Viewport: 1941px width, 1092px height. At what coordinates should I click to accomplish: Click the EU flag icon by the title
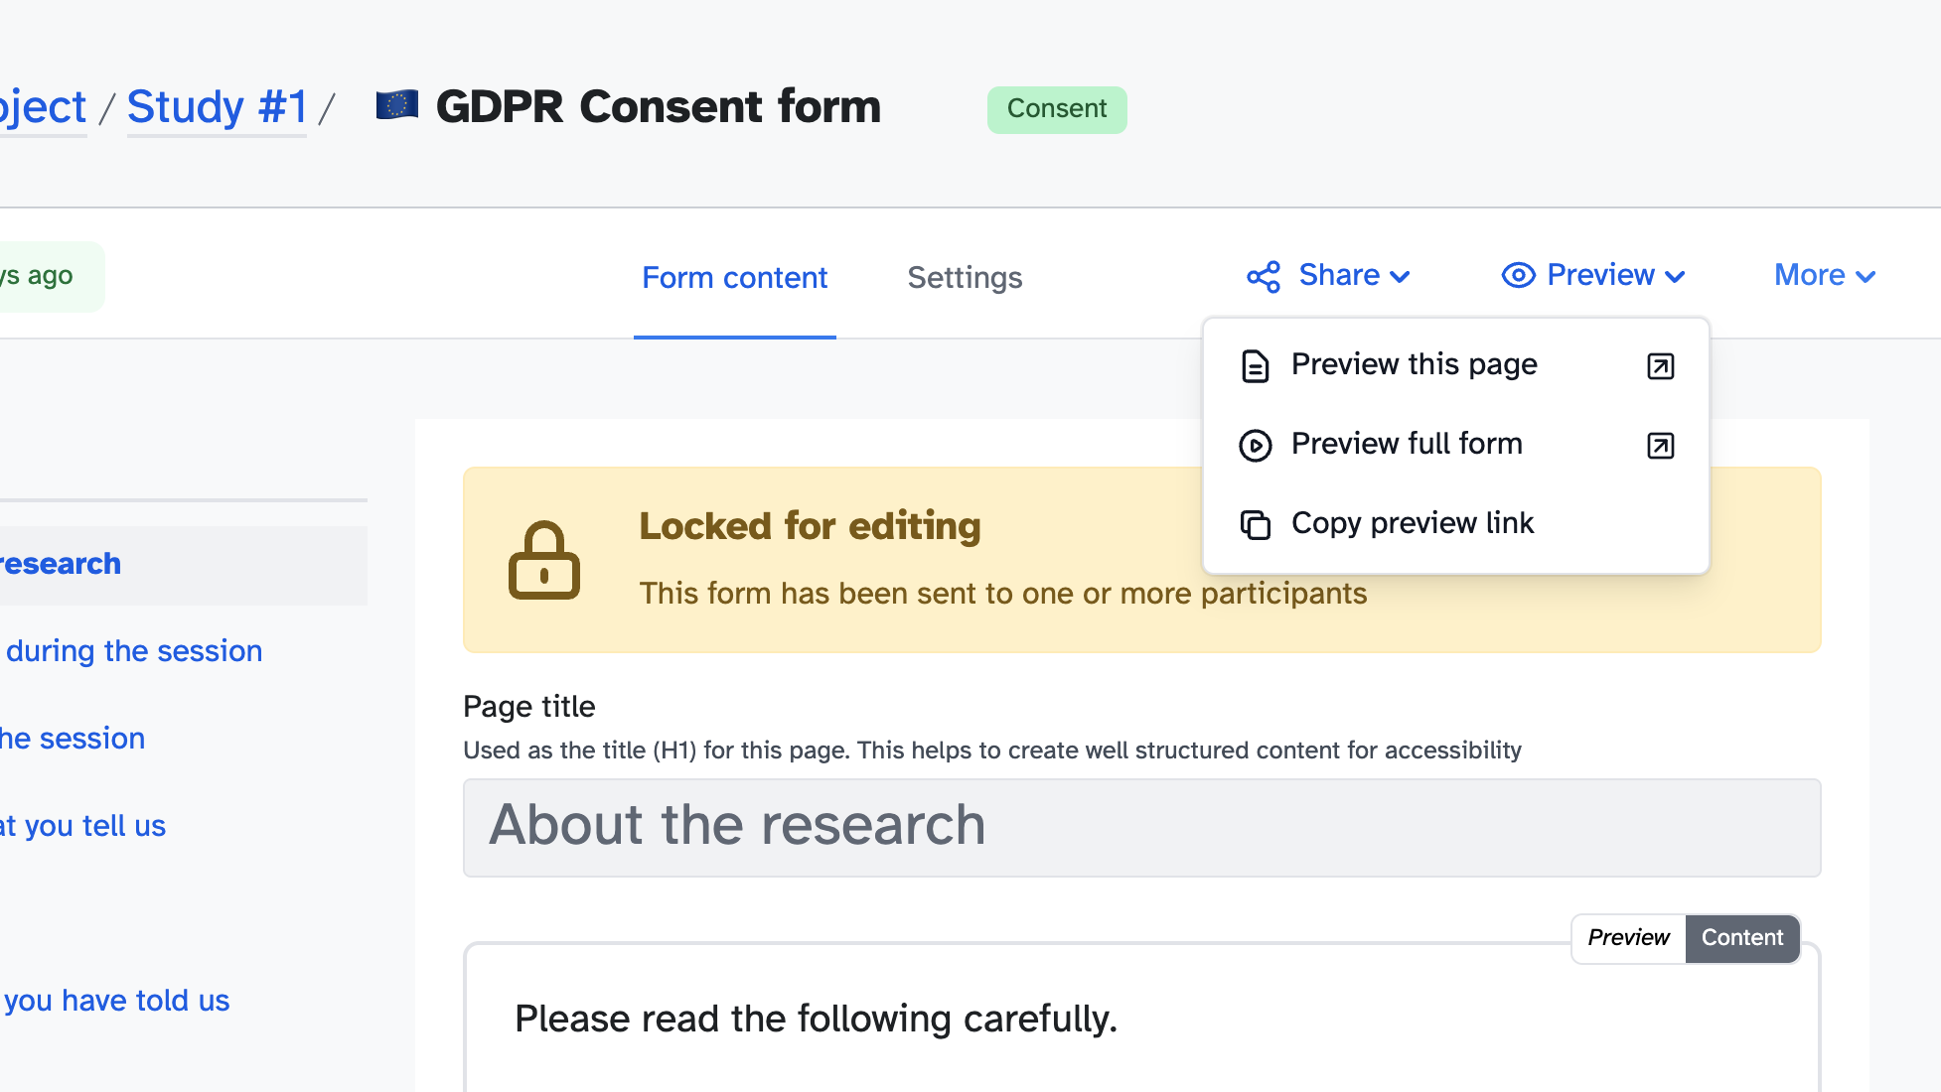point(397,105)
